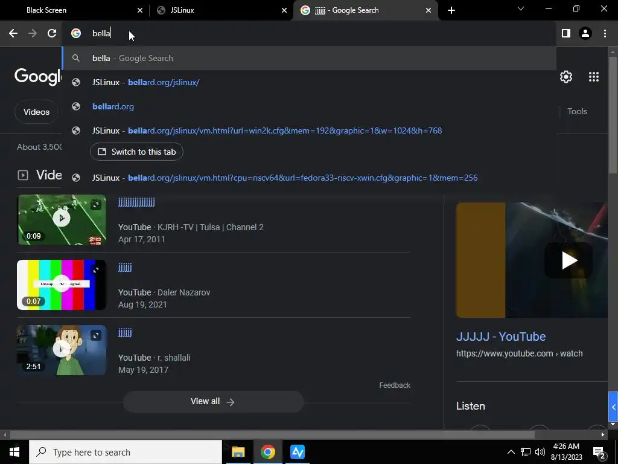Viewport: 618px width, 464px height.
Task: Open File Explorer from the taskbar
Action: 238,452
